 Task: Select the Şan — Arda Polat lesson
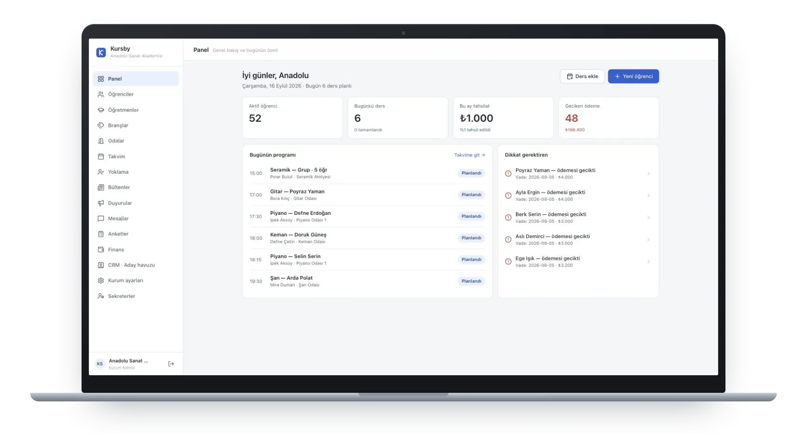pyautogui.click(x=367, y=281)
